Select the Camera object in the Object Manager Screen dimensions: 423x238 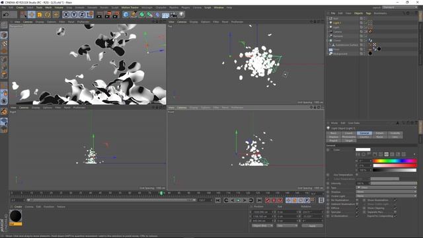(338, 32)
